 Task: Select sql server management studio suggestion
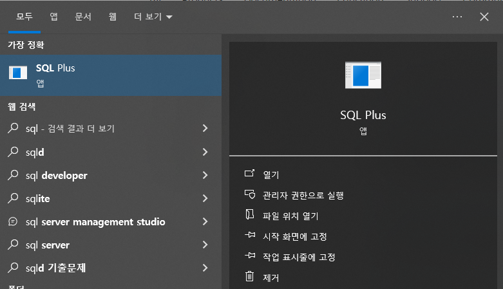tap(111, 221)
